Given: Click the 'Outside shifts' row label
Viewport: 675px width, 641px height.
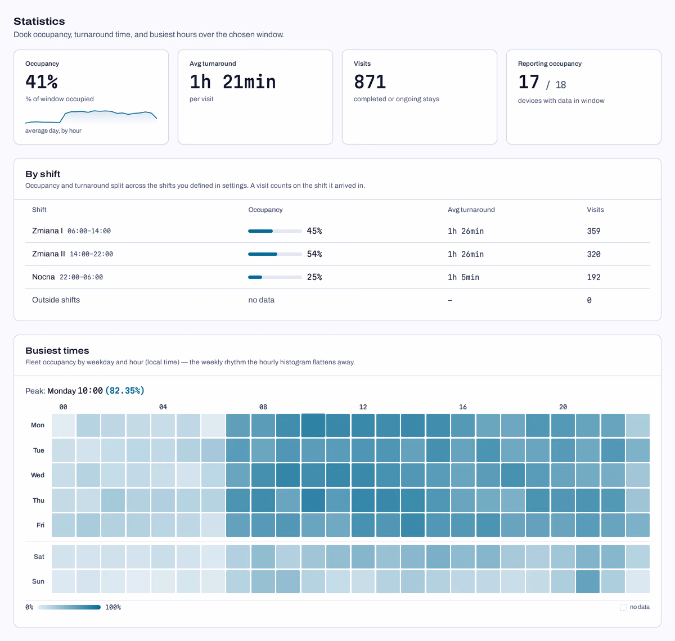Looking at the screenshot, I should pyautogui.click(x=56, y=300).
